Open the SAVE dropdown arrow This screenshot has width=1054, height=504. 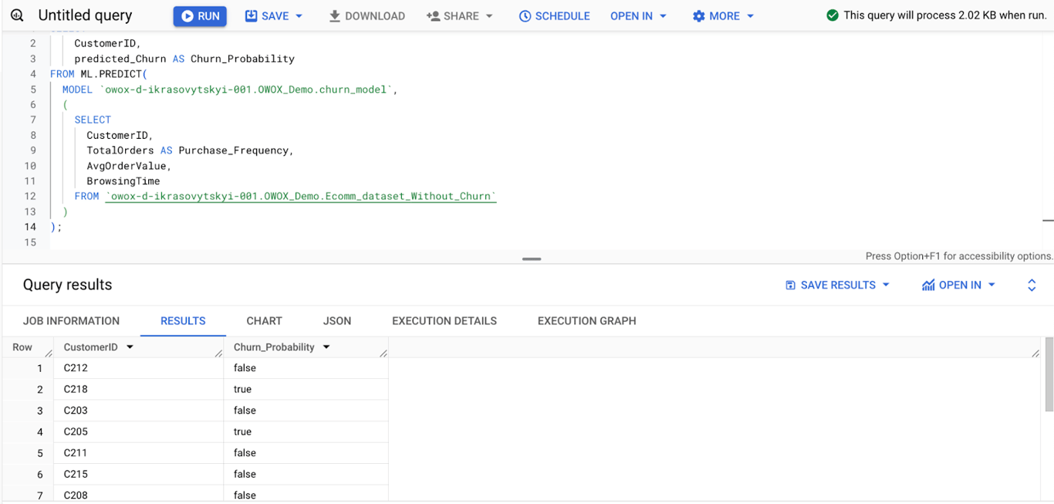pyautogui.click(x=299, y=16)
